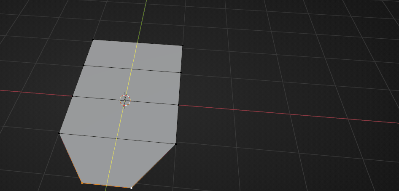The height and width of the screenshot is (191, 399).
Task: Click the green Y axis line above mesh
Action: 143,17
